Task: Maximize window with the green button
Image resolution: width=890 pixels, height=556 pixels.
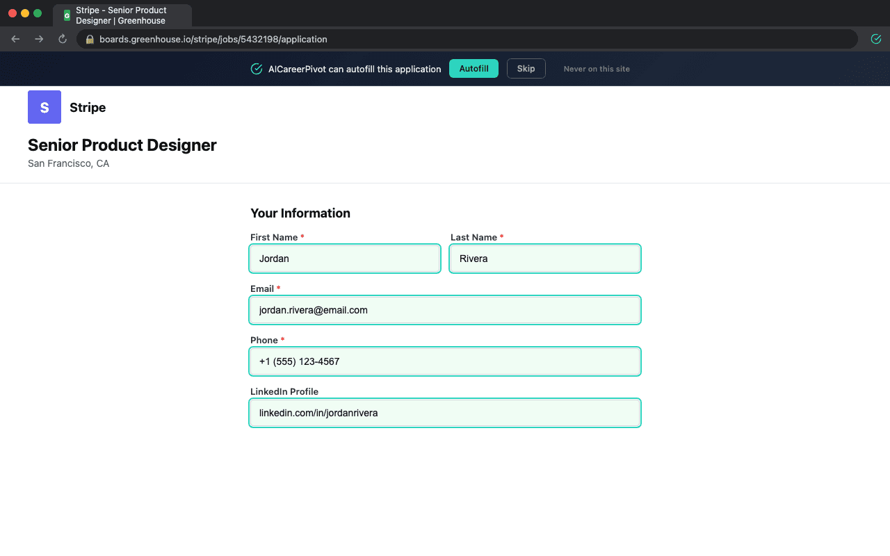Action: (x=38, y=13)
